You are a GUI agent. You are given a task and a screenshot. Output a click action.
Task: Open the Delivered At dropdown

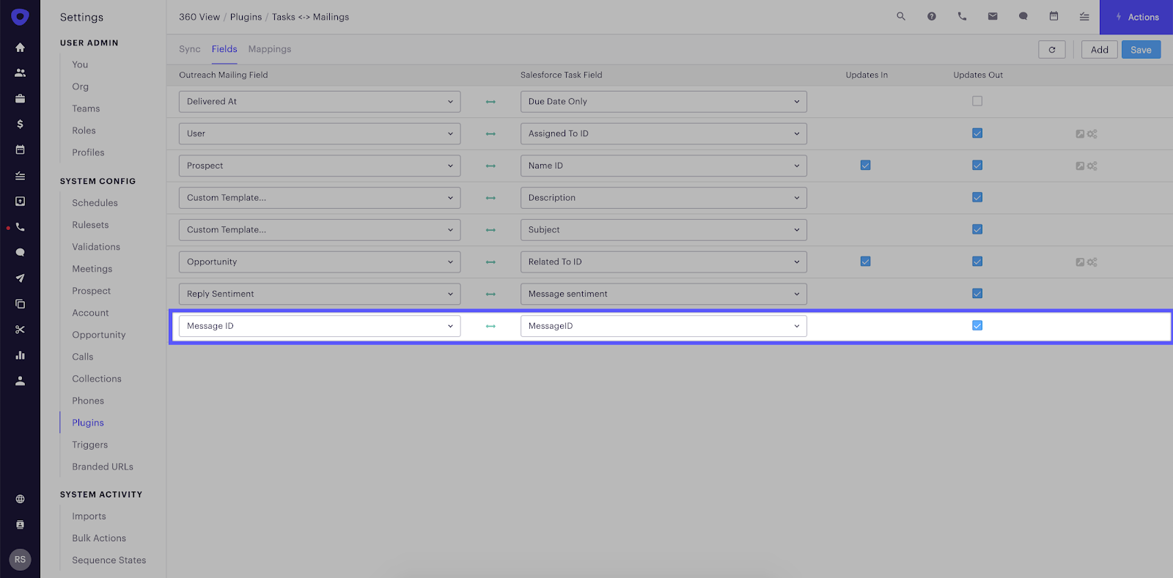[x=320, y=102]
